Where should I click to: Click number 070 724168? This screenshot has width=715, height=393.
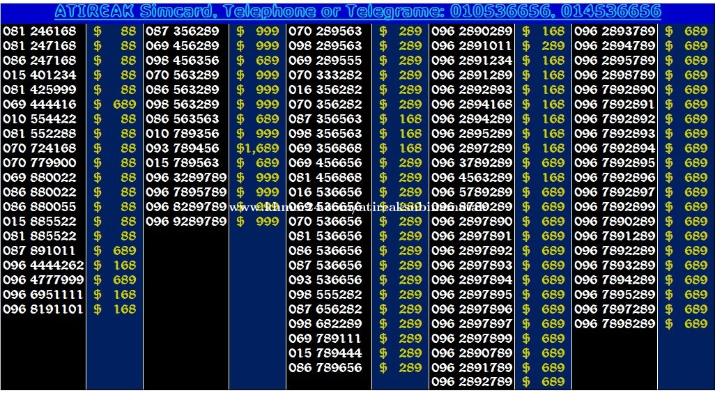pyautogui.click(x=40, y=148)
